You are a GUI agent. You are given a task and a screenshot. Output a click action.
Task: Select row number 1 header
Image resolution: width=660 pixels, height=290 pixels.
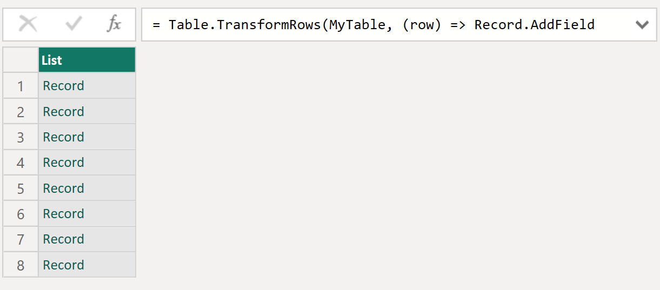(21, 86)
